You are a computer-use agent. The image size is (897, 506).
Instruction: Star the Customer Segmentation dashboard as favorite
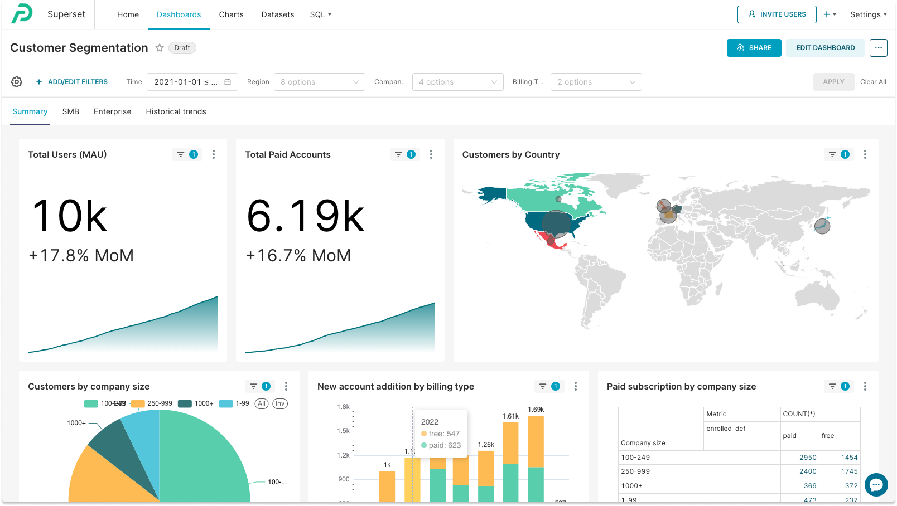click(x=160, y=48)
